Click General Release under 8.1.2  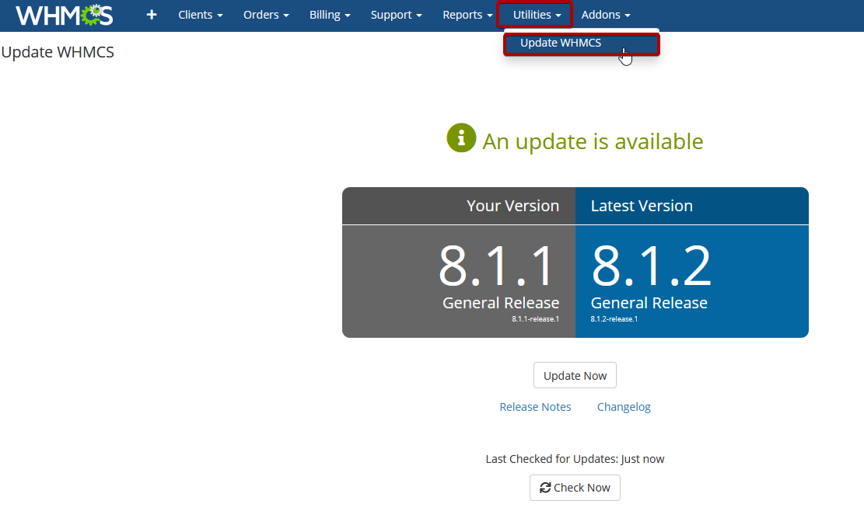pos(649,303)
